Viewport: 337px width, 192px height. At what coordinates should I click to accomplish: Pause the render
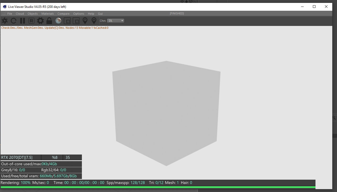23,21
